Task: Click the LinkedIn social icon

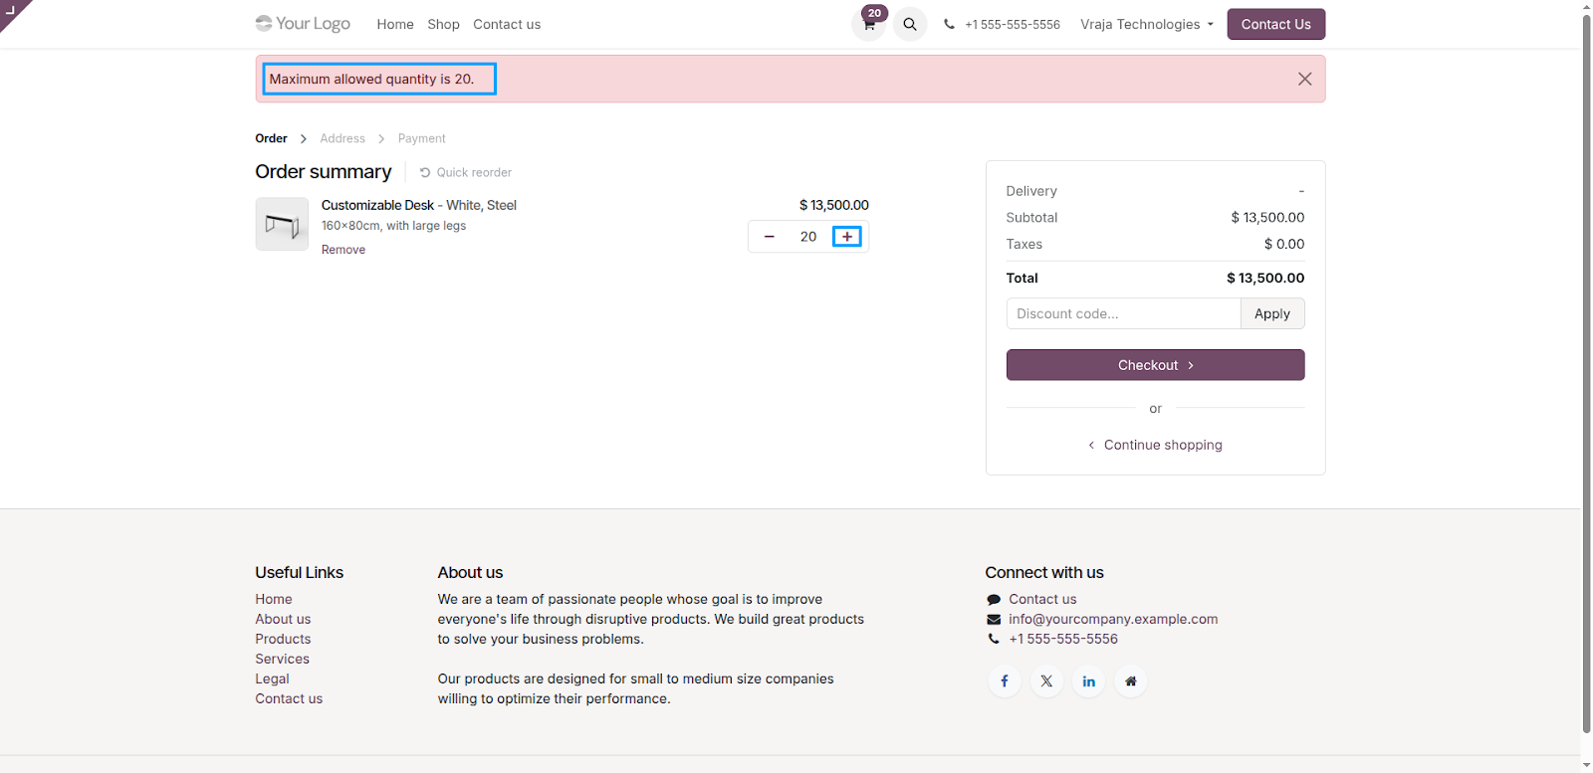Action: [1089, 681]
